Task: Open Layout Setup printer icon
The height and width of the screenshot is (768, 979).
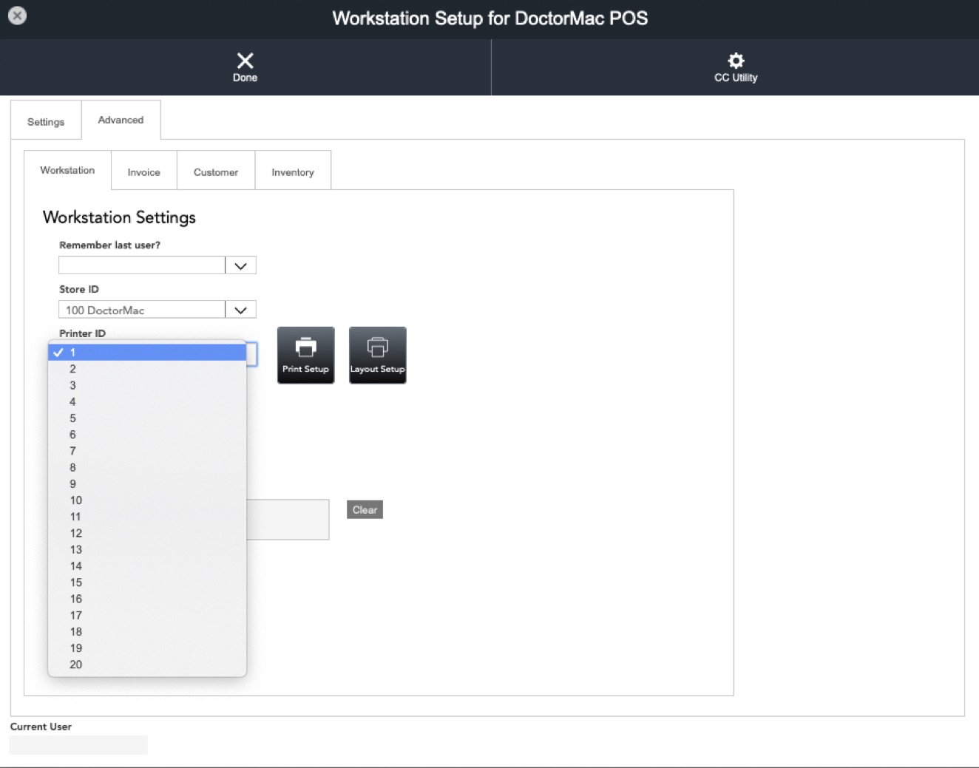Action: click(377, 347)
